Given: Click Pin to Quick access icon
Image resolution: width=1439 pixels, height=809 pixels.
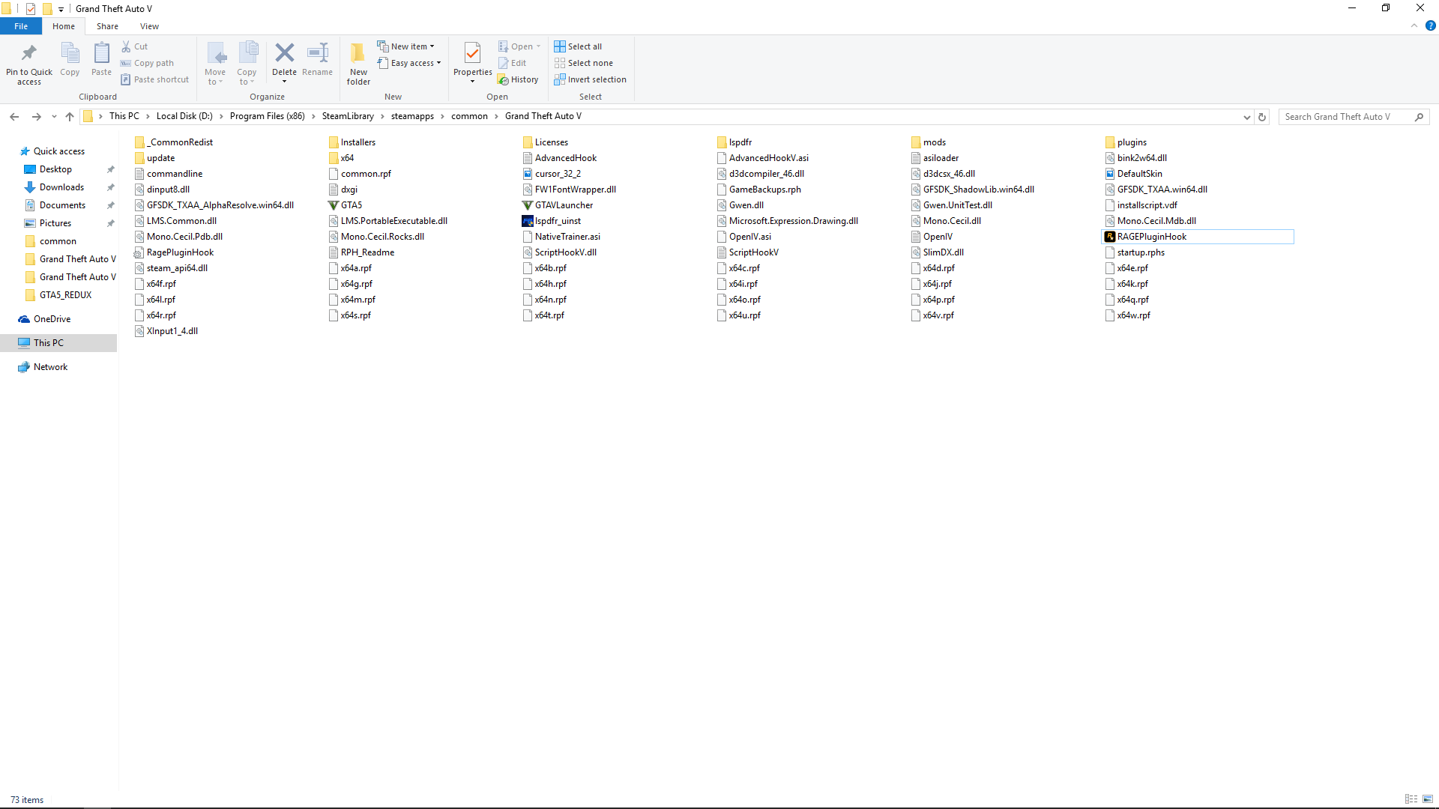Looking at the screenshot, I should (x=29, y=53).
